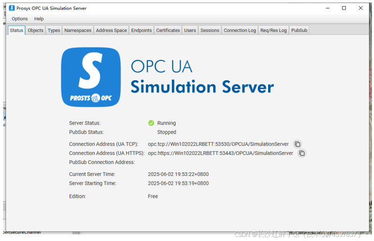Select the Endpoints tab
Image resolution: width=374 pixels, height=241 pixels.
(141, 30)
